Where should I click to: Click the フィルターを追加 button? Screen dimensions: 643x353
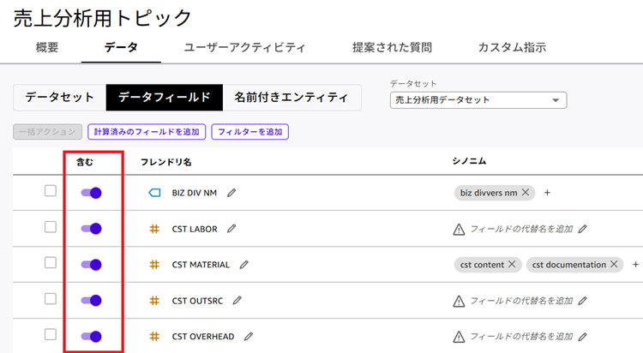[250, 132]
